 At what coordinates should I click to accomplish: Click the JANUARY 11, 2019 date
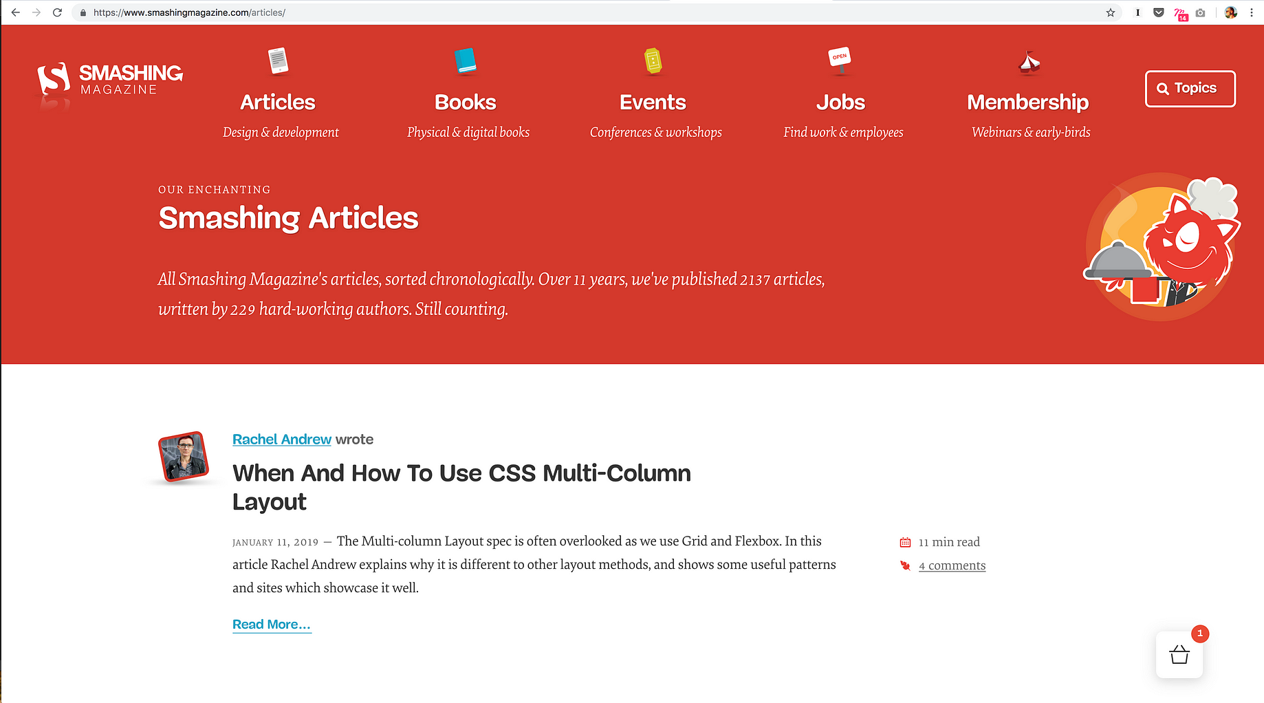(x=275, y=542)
